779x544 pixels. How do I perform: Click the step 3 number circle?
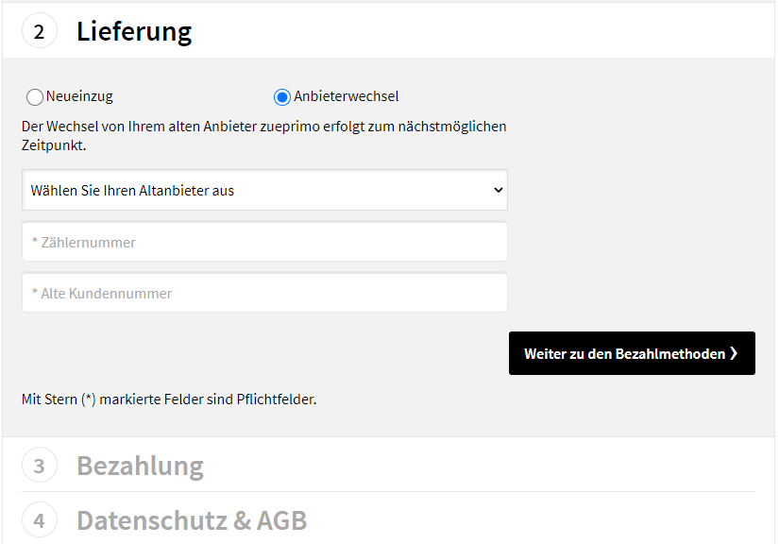click(39, 466)
